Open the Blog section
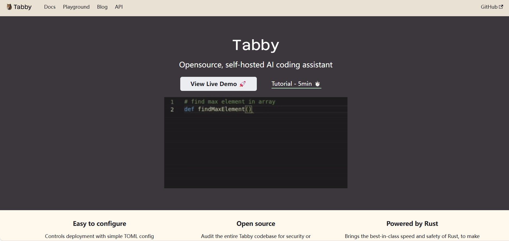This screenshot has height=241, width=509. 102,7
